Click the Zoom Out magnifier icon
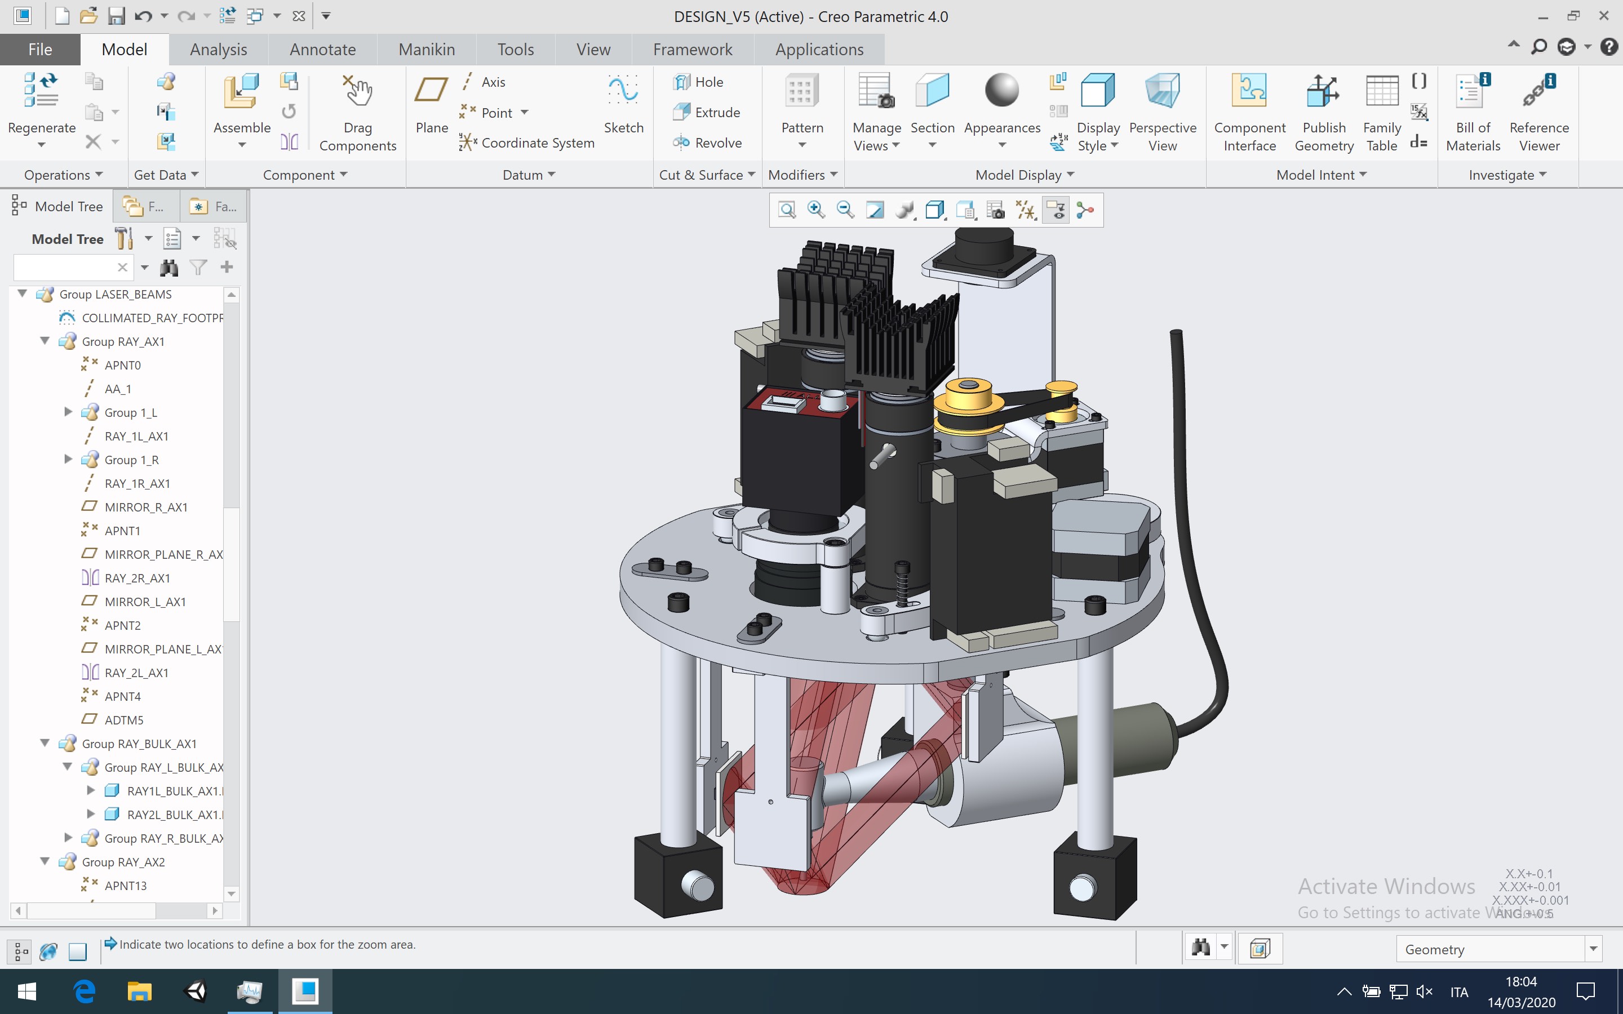 coord(846,211)
